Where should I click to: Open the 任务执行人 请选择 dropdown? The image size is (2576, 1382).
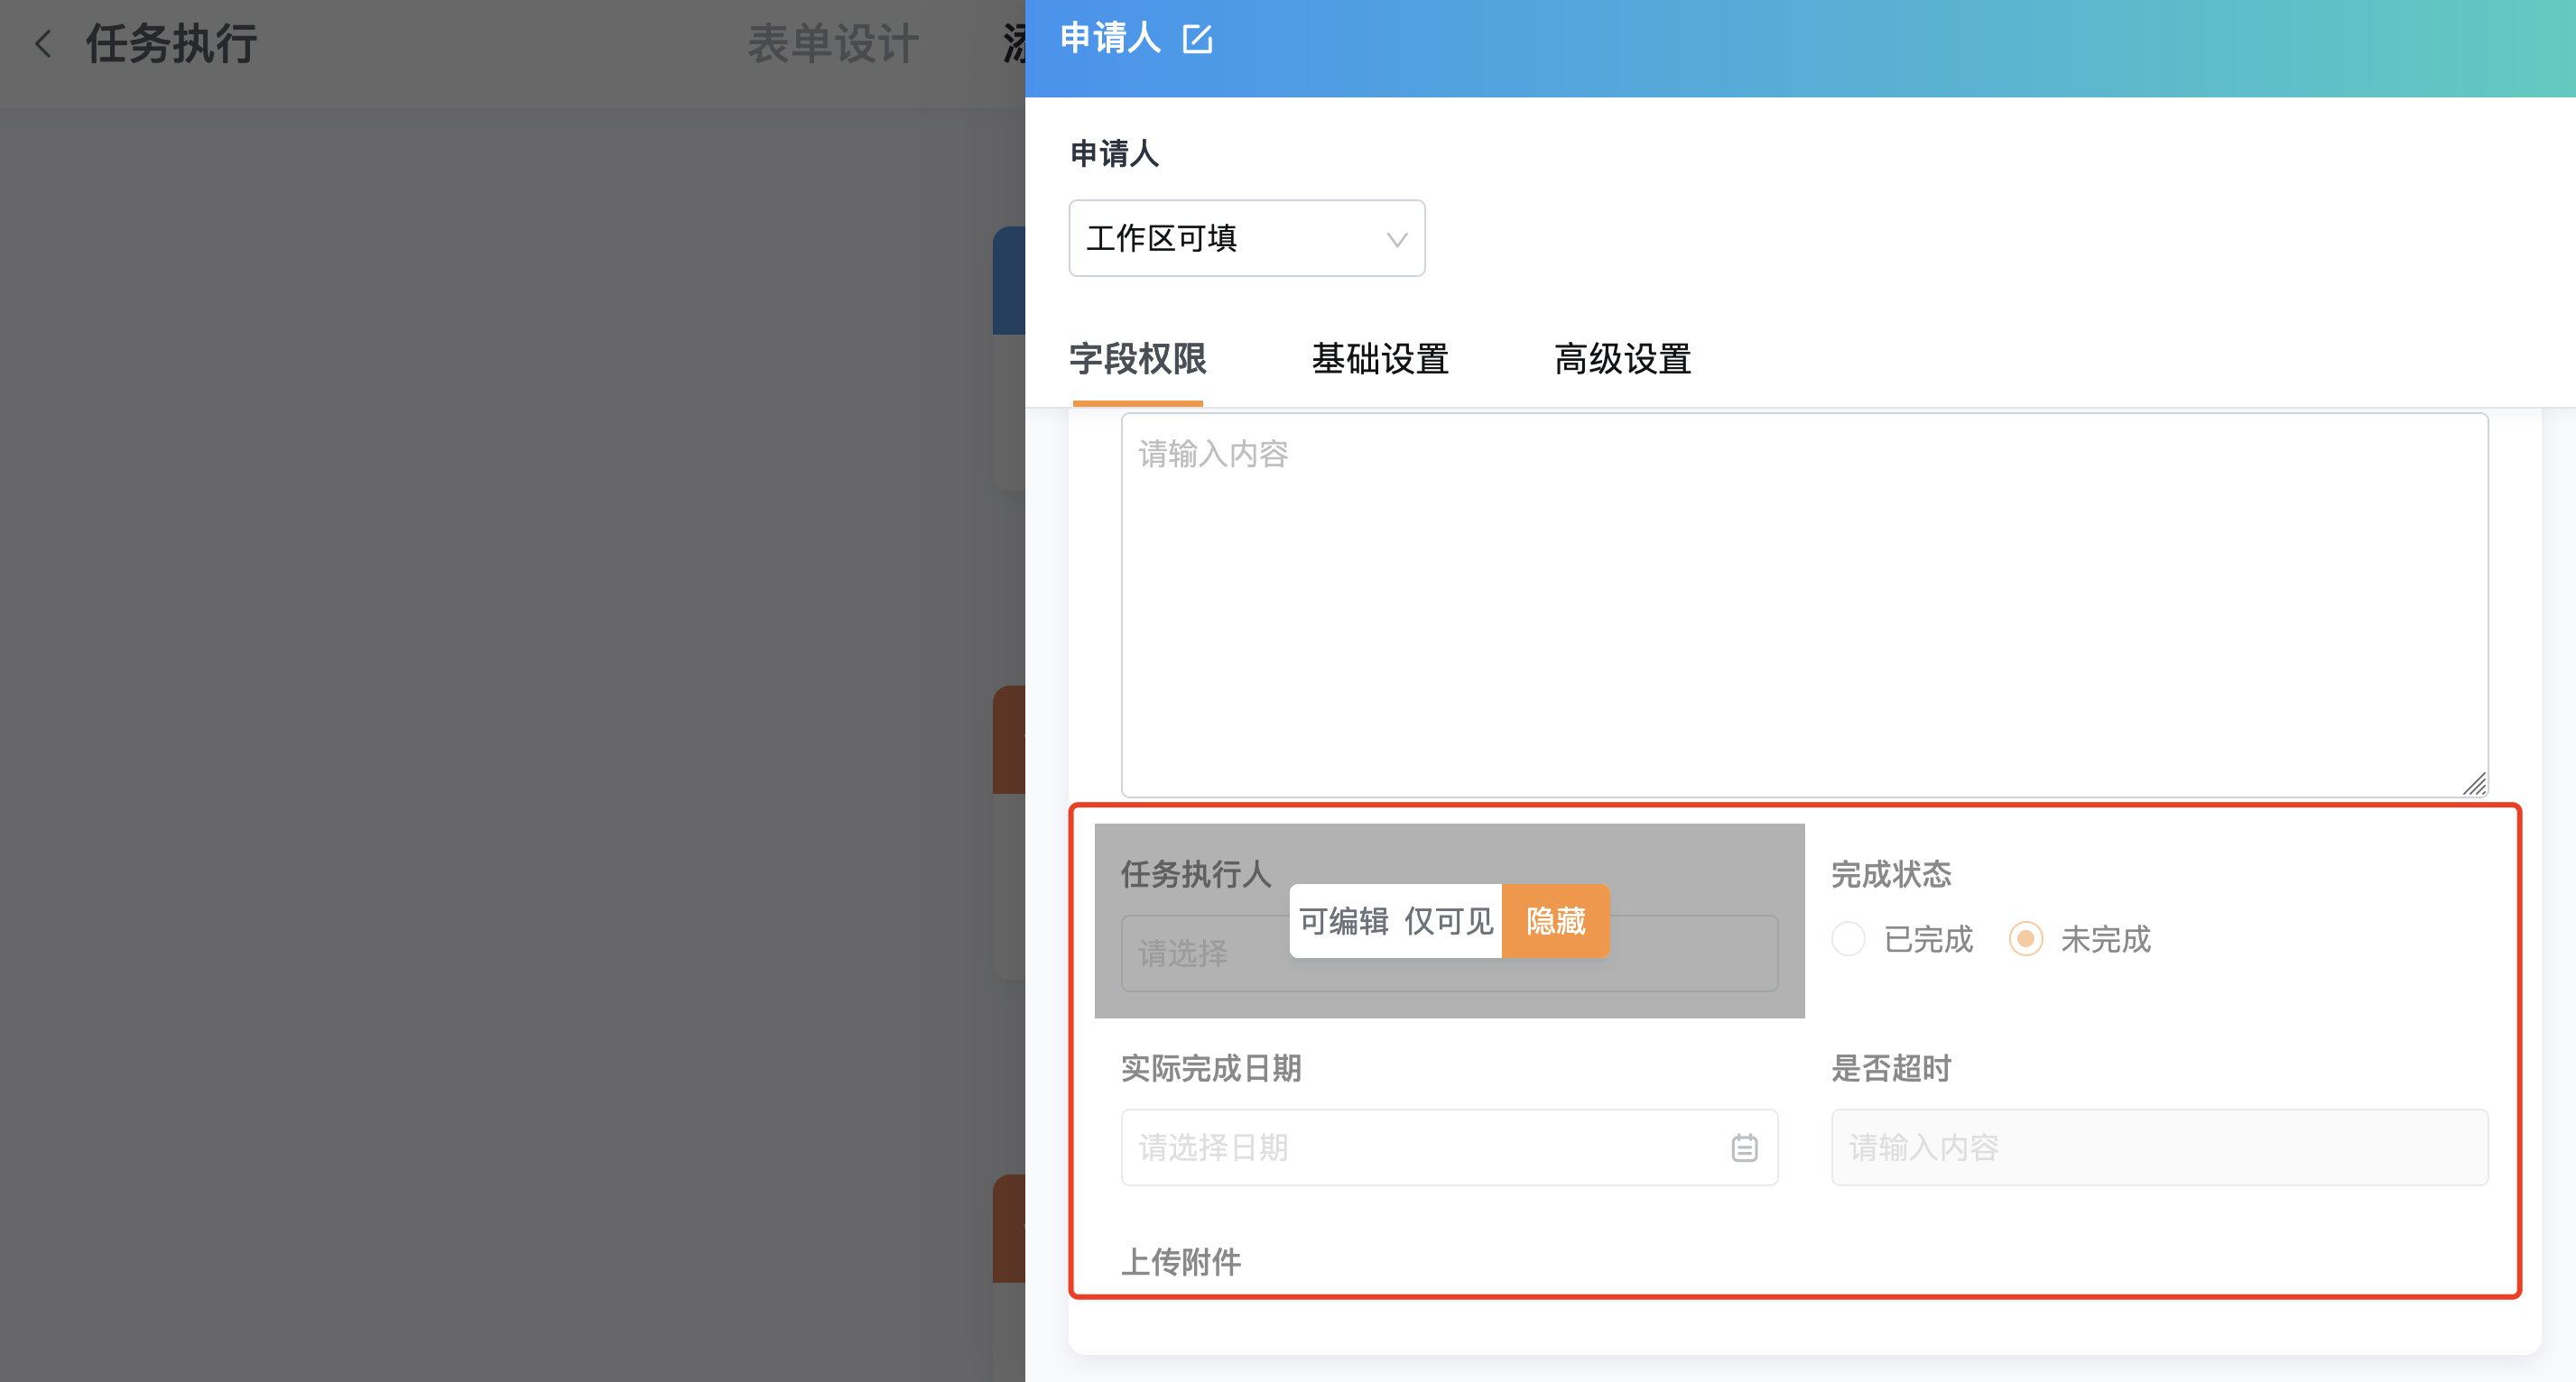pos(1449,954)
